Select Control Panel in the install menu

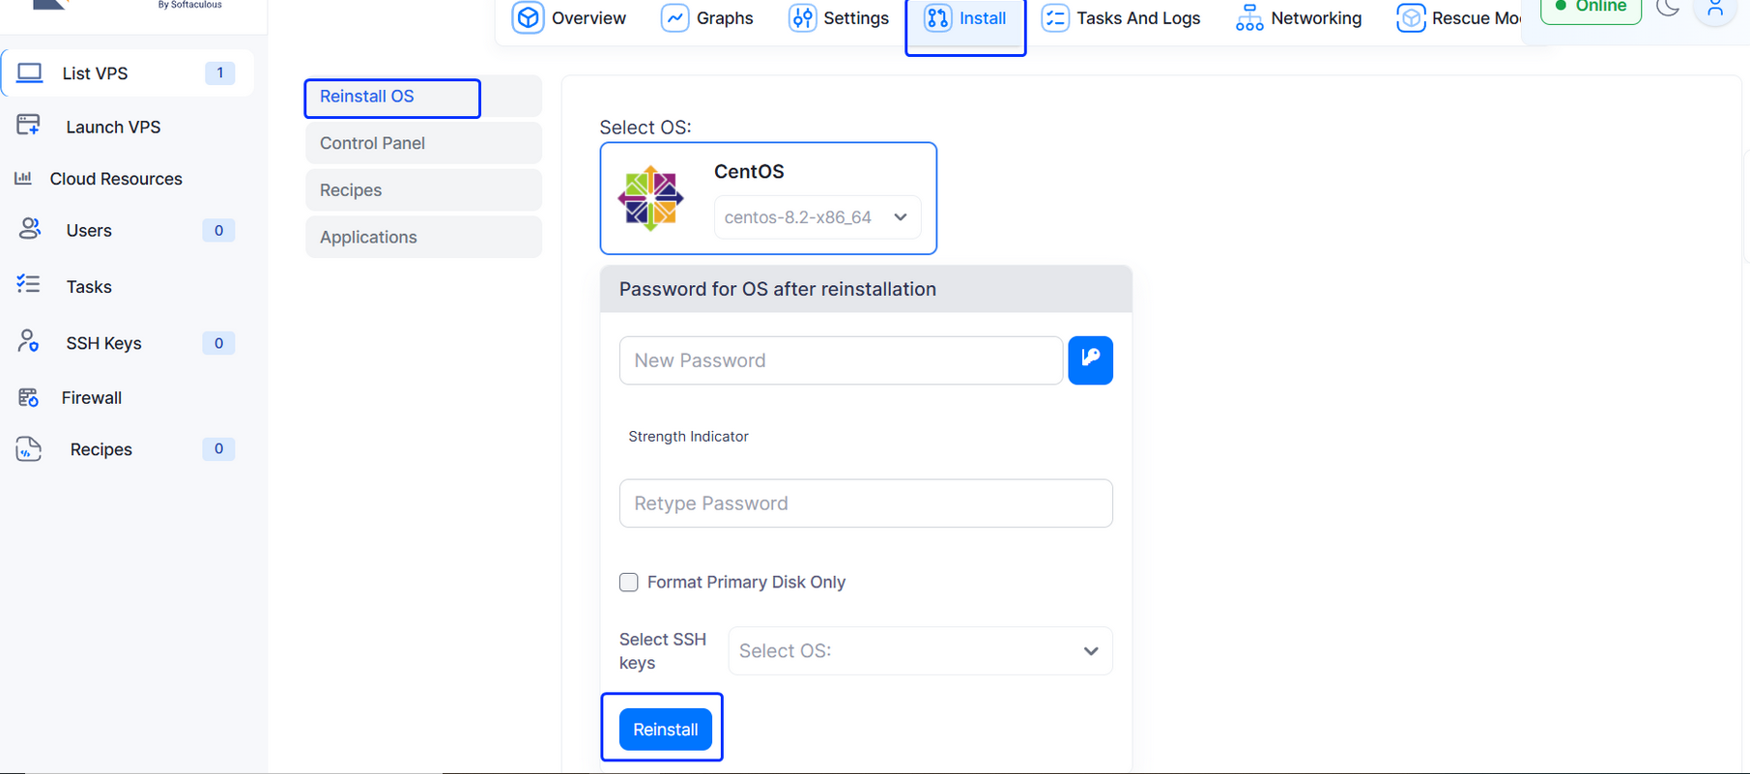pos(423,143)
